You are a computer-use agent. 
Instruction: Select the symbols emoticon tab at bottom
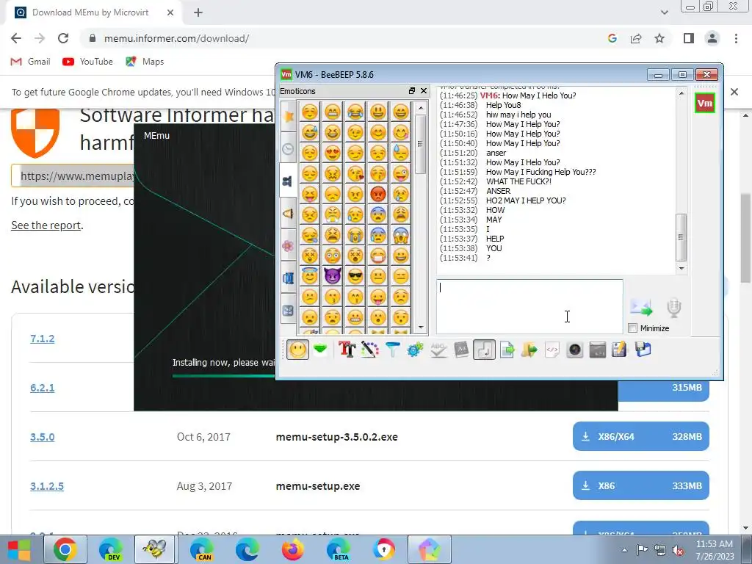pos(288,311)
